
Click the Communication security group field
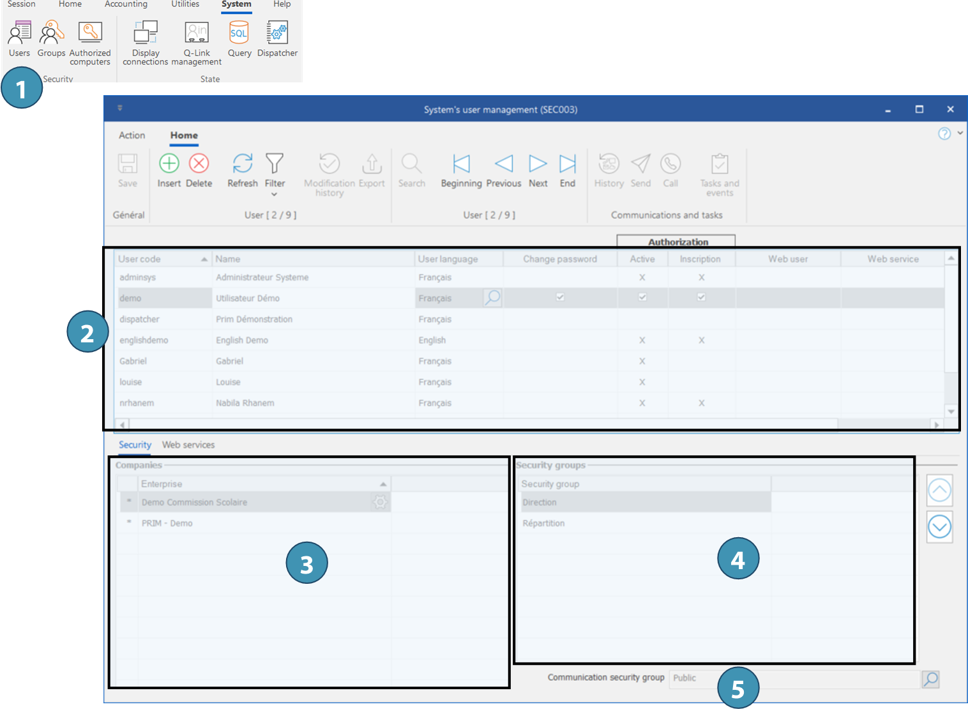794,678
